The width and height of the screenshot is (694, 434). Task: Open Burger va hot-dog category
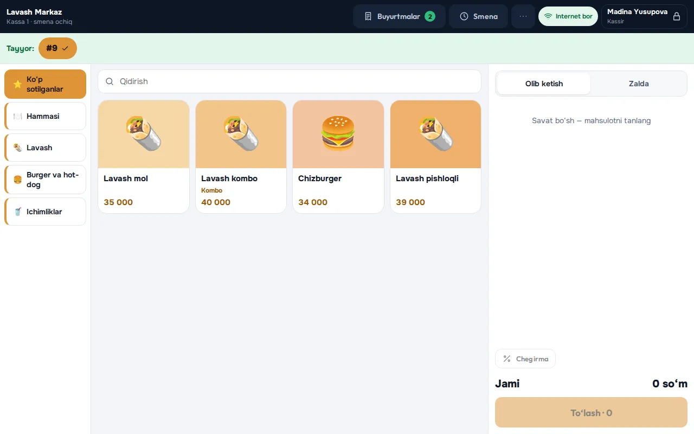(45, 180)
